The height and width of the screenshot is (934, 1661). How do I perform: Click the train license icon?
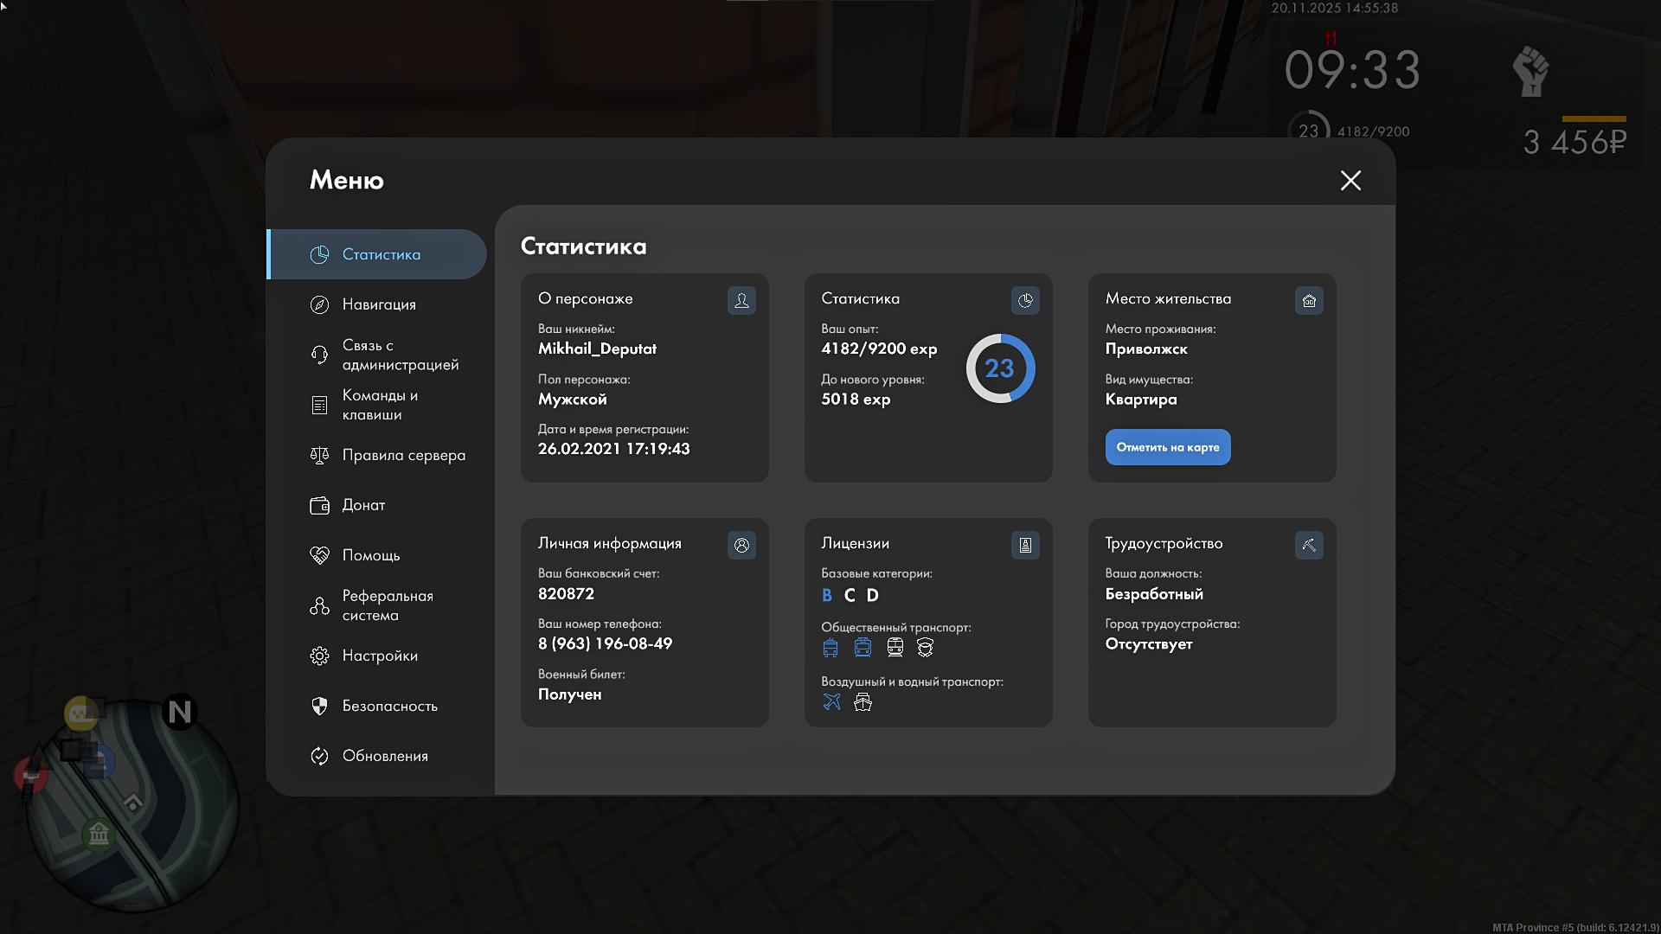coord(895,647)
